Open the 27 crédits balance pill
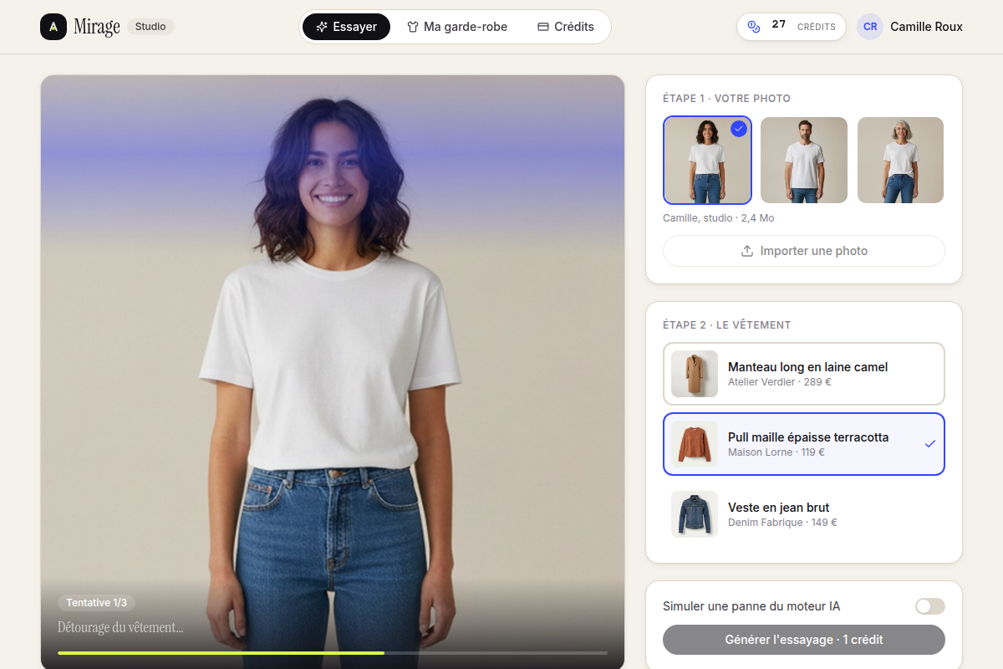The width and height of the screenshot is (1003, 669). point(792,27)
